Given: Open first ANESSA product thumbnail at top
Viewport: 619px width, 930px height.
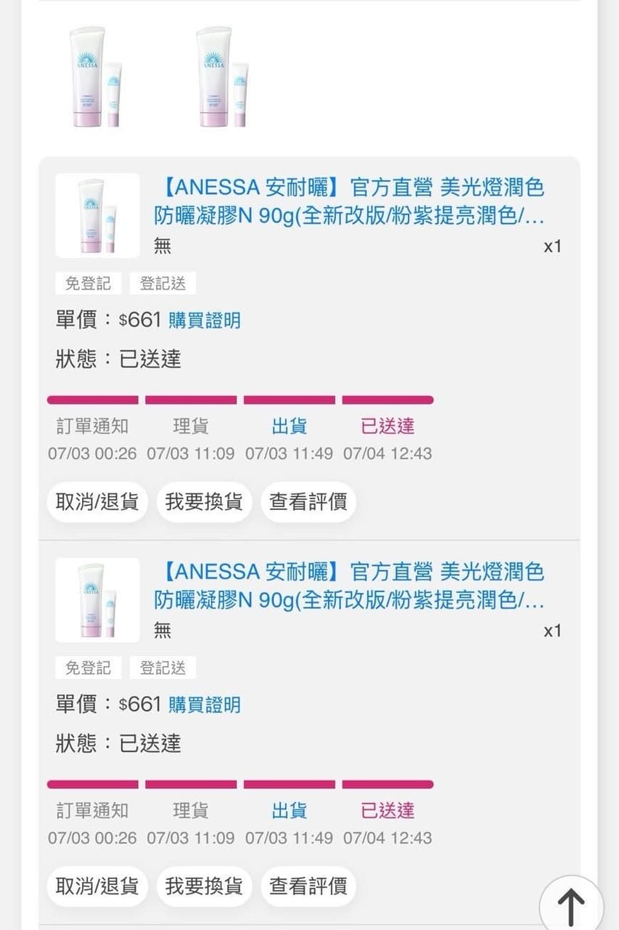Looking at the screenshot, I should [95, 77].
